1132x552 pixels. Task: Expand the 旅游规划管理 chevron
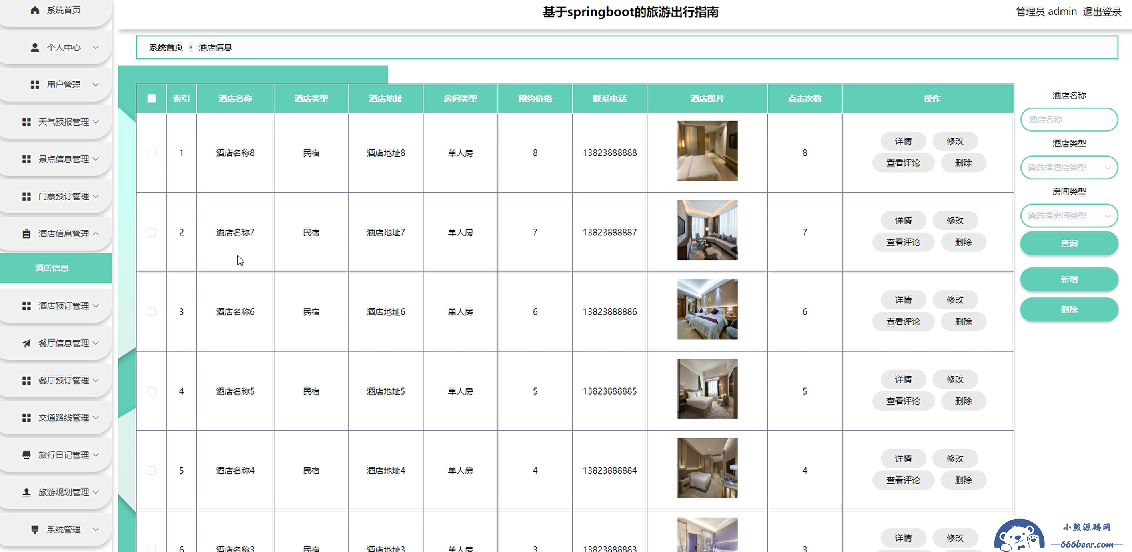coord(96,493)
